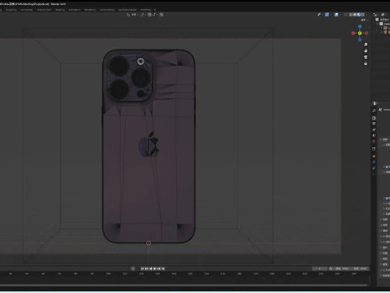Click the timeline Start frame field

(342, 269)
